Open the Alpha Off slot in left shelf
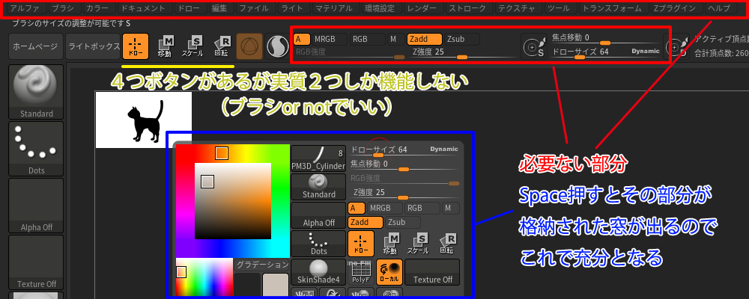Image resolution: width=749 pixels, height=299 pixels. pos(36,206)
